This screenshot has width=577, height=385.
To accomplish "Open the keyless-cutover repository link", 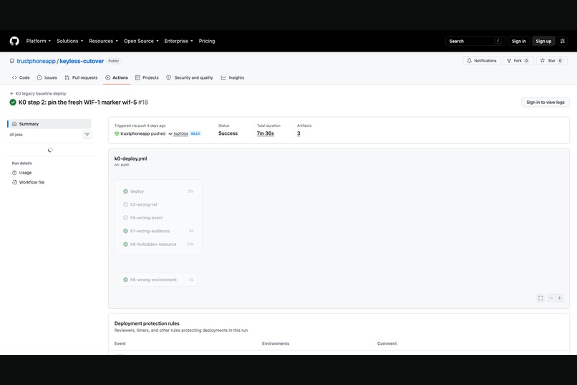I will (82, 61).
